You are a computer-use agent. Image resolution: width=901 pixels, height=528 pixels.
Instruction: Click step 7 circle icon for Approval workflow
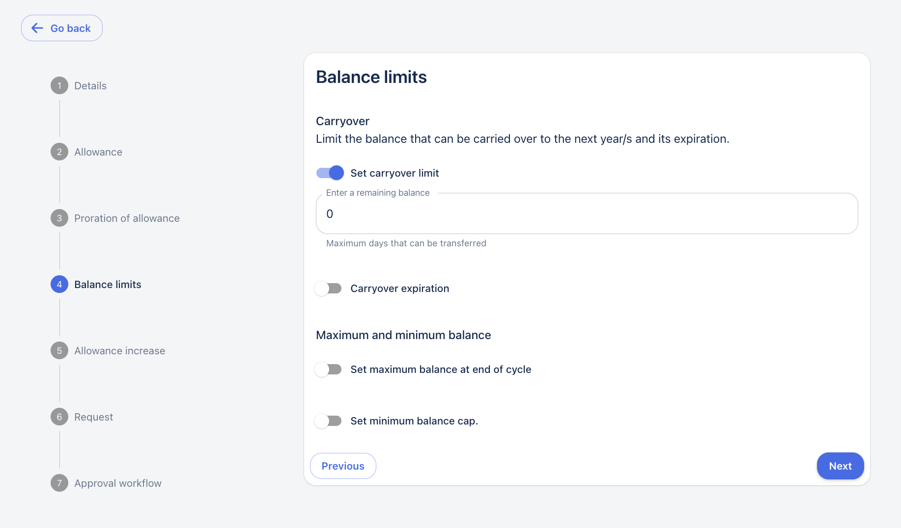tap(59, 483)
